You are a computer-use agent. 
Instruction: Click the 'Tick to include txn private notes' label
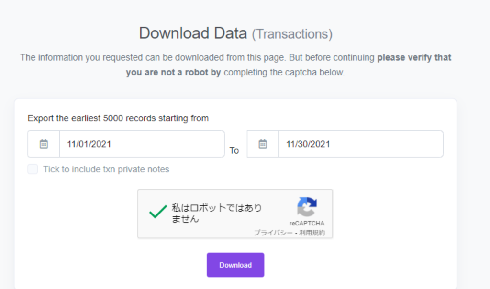coord(106,169)
